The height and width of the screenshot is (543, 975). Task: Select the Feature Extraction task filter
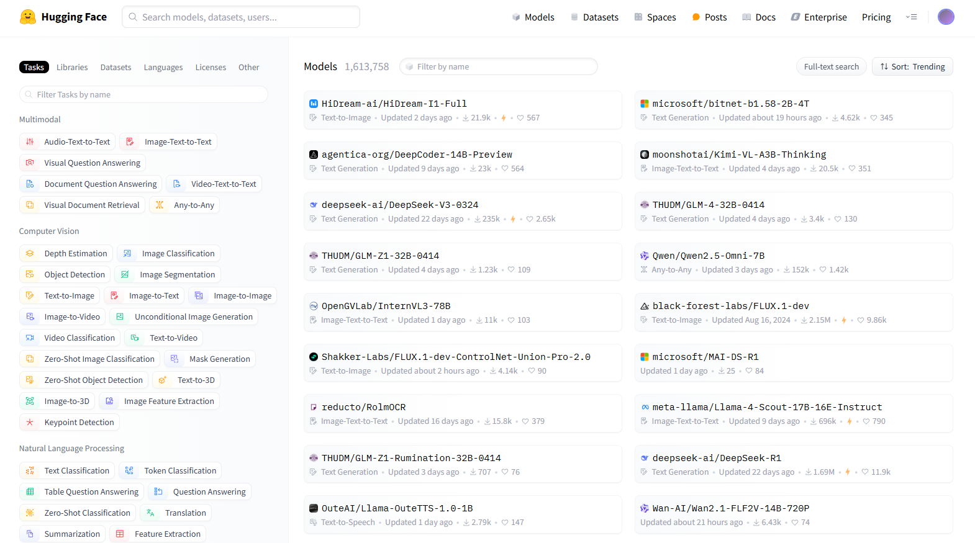tap(158, 534)
